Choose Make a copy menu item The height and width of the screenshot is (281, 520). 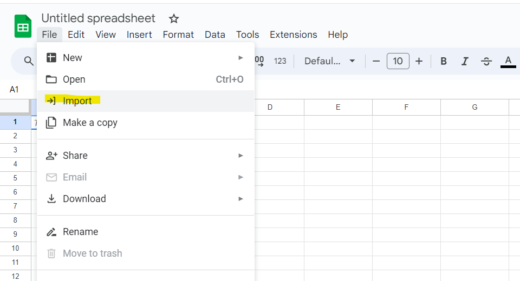90,123
